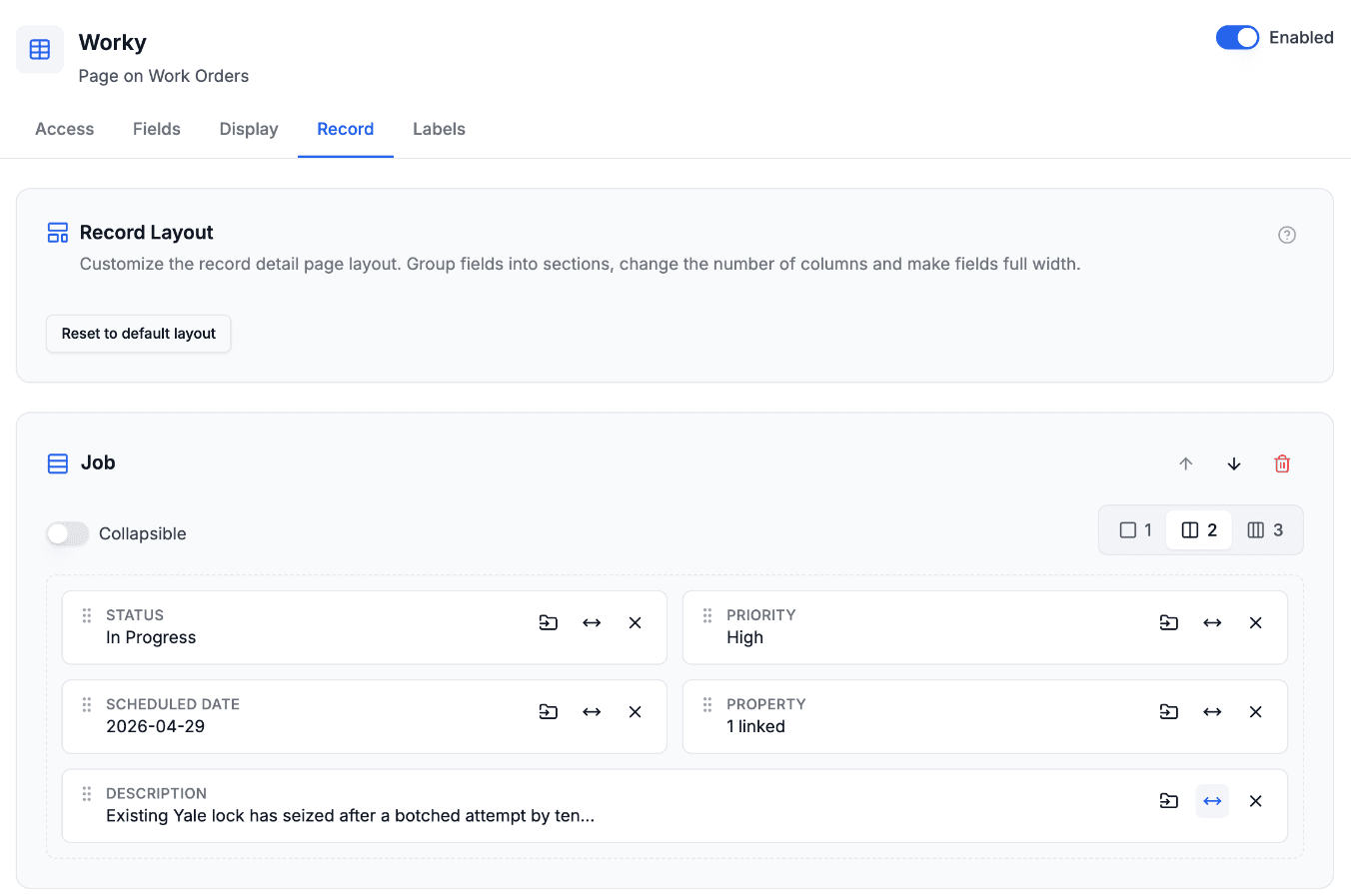The image size is (1351, 895).
Task: Move the Job section up
Action: [x=1186, y=463]
